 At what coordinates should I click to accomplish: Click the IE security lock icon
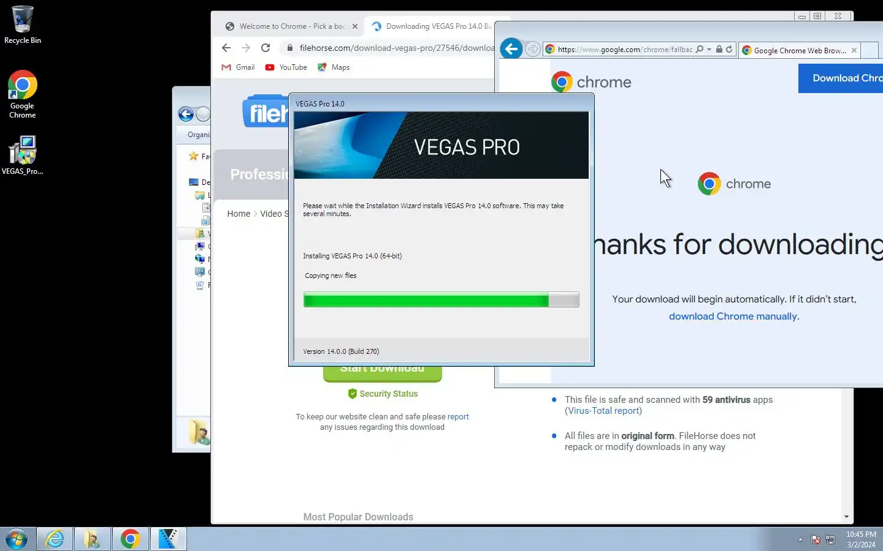click(x=719, y=49)
